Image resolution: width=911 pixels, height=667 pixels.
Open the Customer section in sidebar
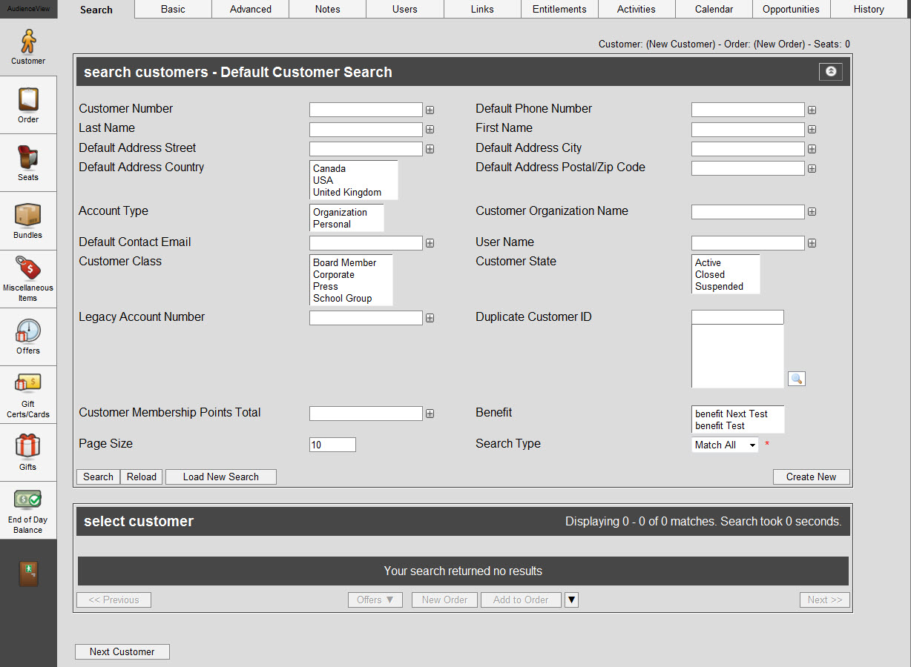(28, 47)
